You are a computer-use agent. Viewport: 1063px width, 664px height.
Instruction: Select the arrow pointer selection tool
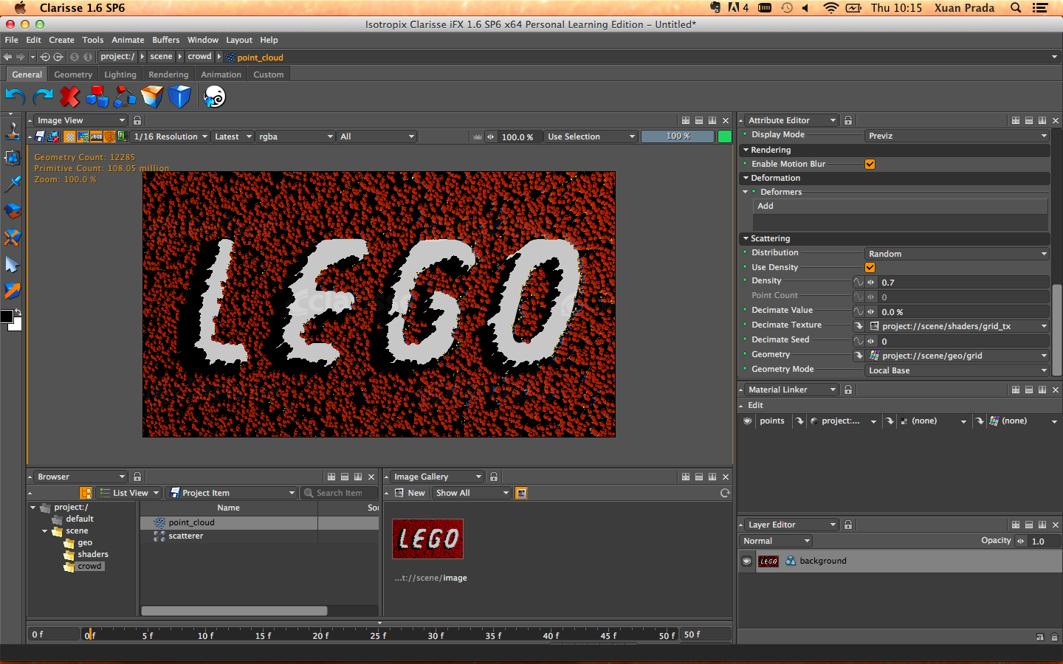[13, 264]
